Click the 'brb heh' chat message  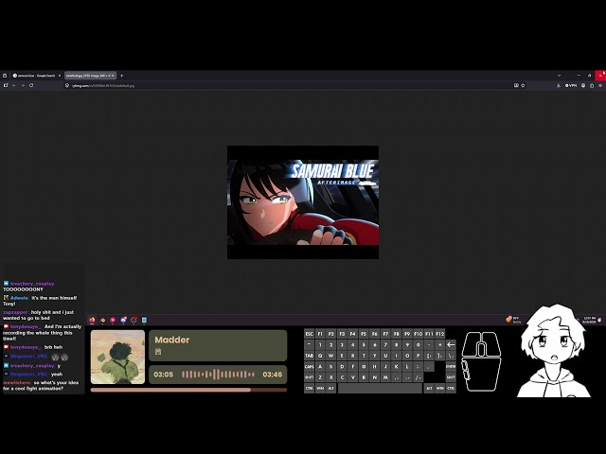click(x=53, y=347)
